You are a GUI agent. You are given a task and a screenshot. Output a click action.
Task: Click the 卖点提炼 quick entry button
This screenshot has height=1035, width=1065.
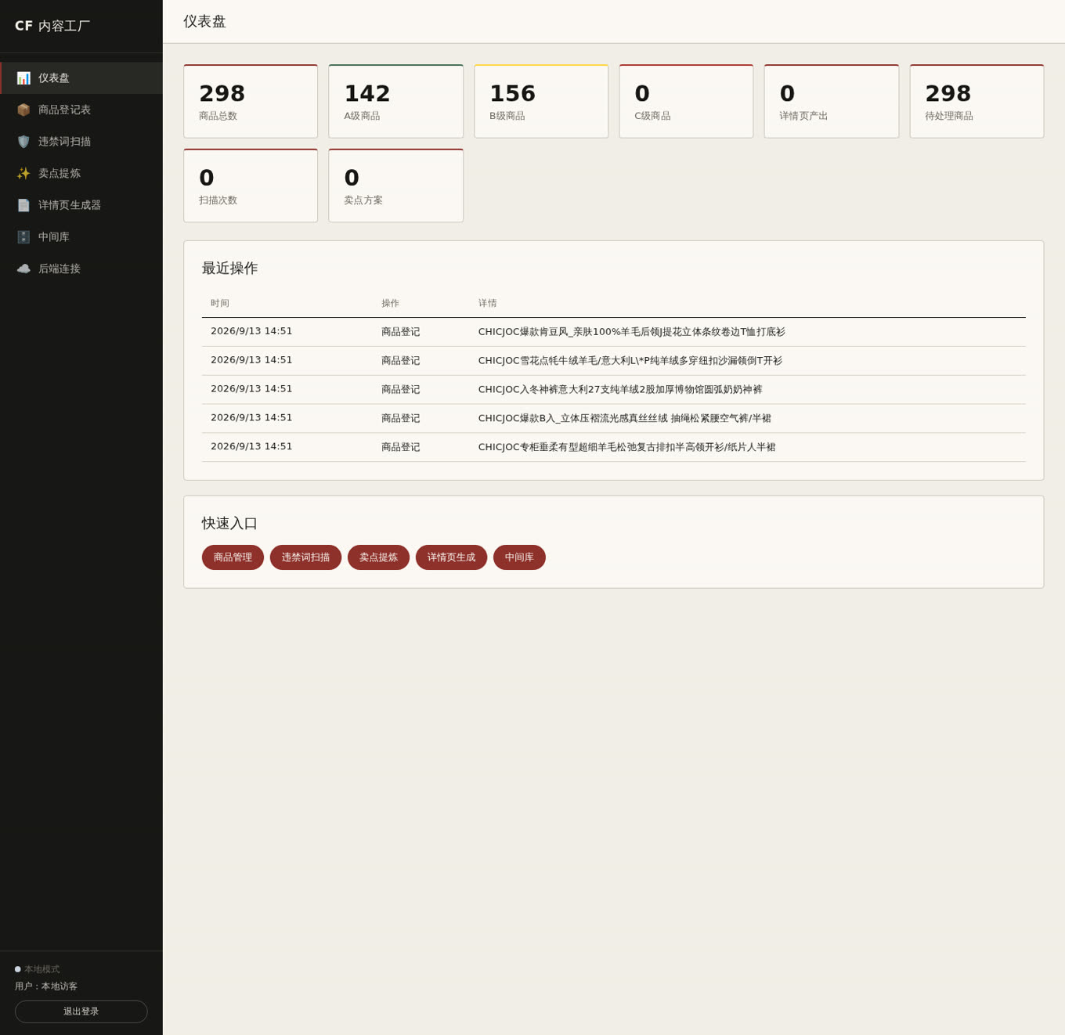pyautogui.click(x=378, y=557)
